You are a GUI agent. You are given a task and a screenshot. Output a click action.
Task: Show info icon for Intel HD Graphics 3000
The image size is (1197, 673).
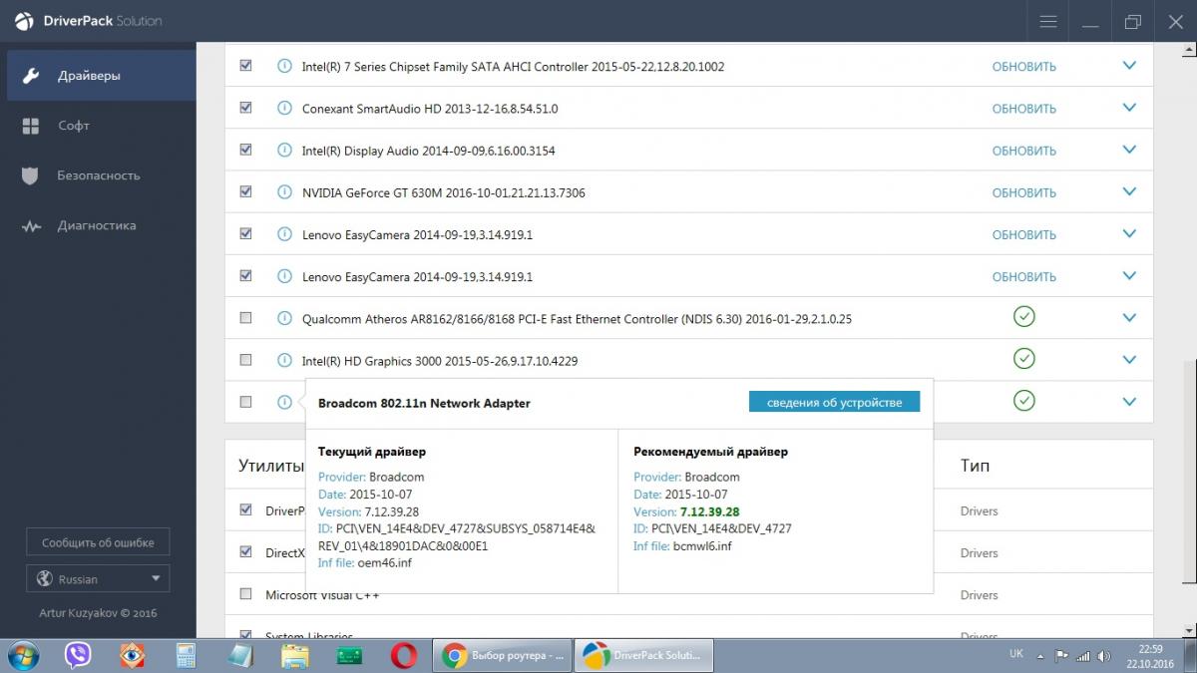(284, 361)
